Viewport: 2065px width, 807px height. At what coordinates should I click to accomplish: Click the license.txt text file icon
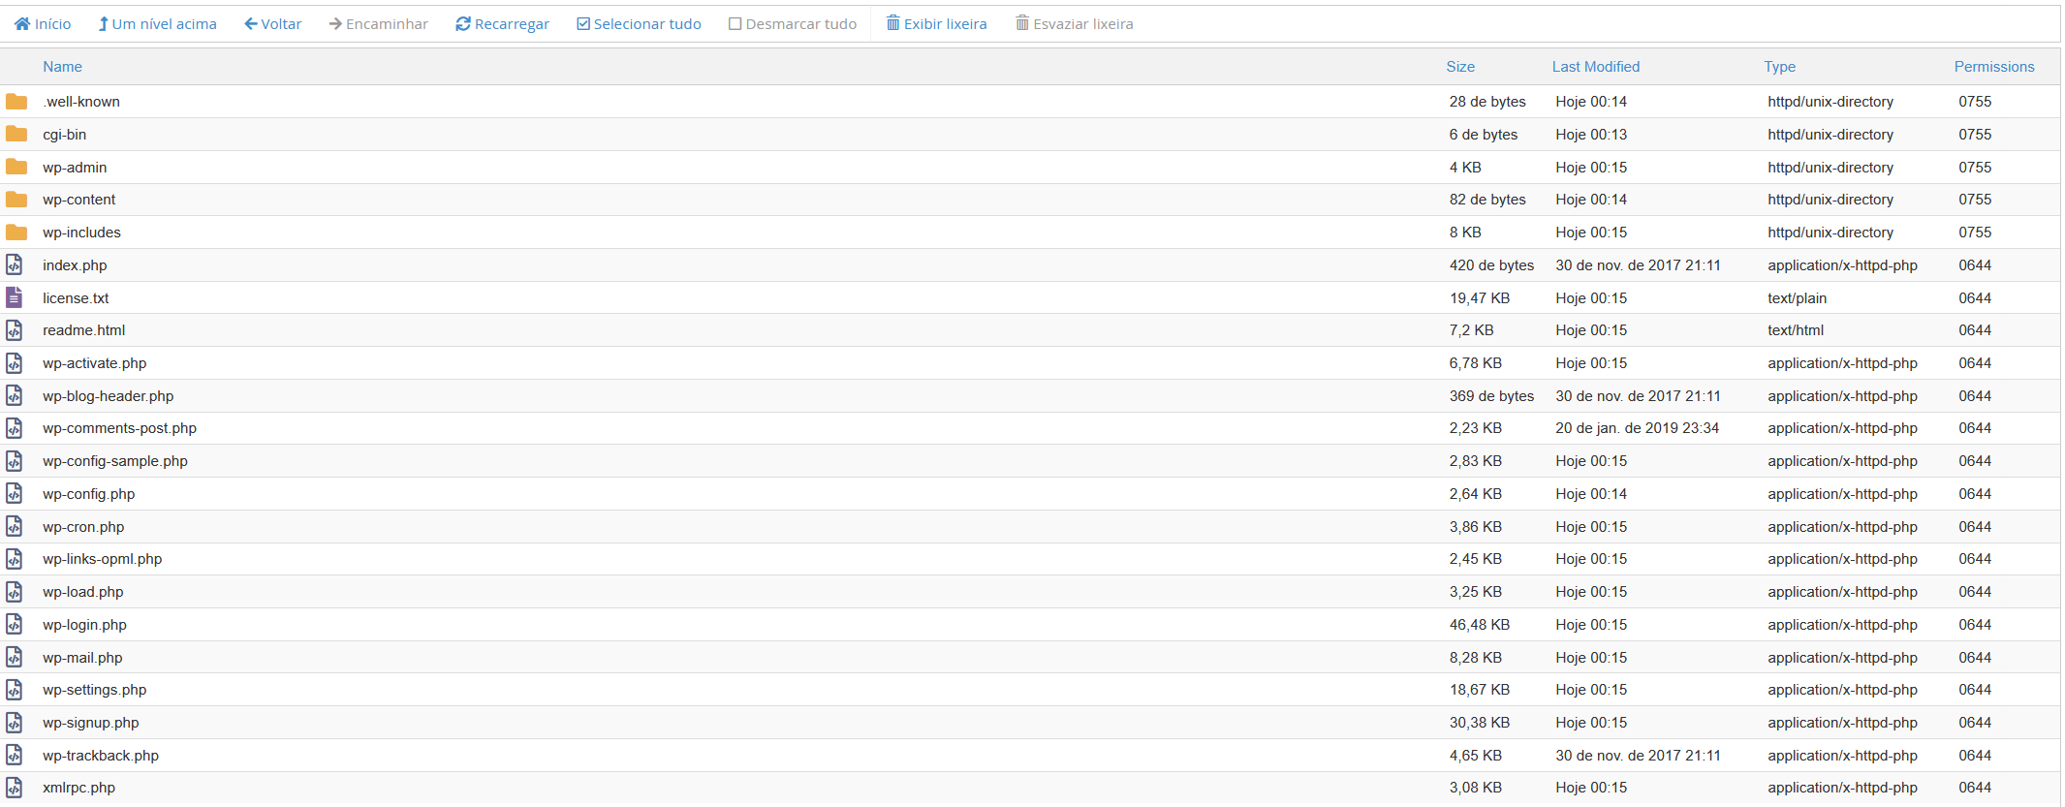point(15,297)
